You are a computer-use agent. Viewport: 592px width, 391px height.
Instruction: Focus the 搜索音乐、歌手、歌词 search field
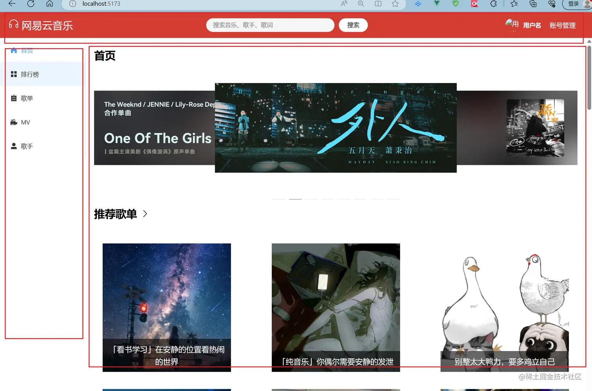(270, 25)
